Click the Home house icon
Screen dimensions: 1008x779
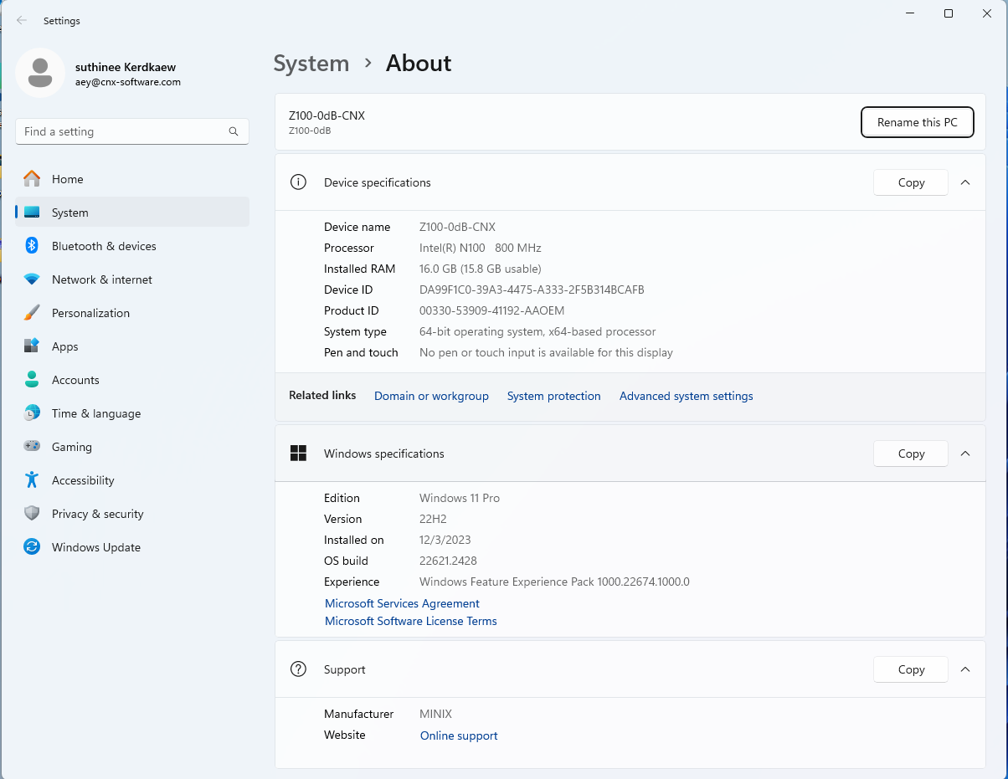pyautogui.click(x=32, y=179)
